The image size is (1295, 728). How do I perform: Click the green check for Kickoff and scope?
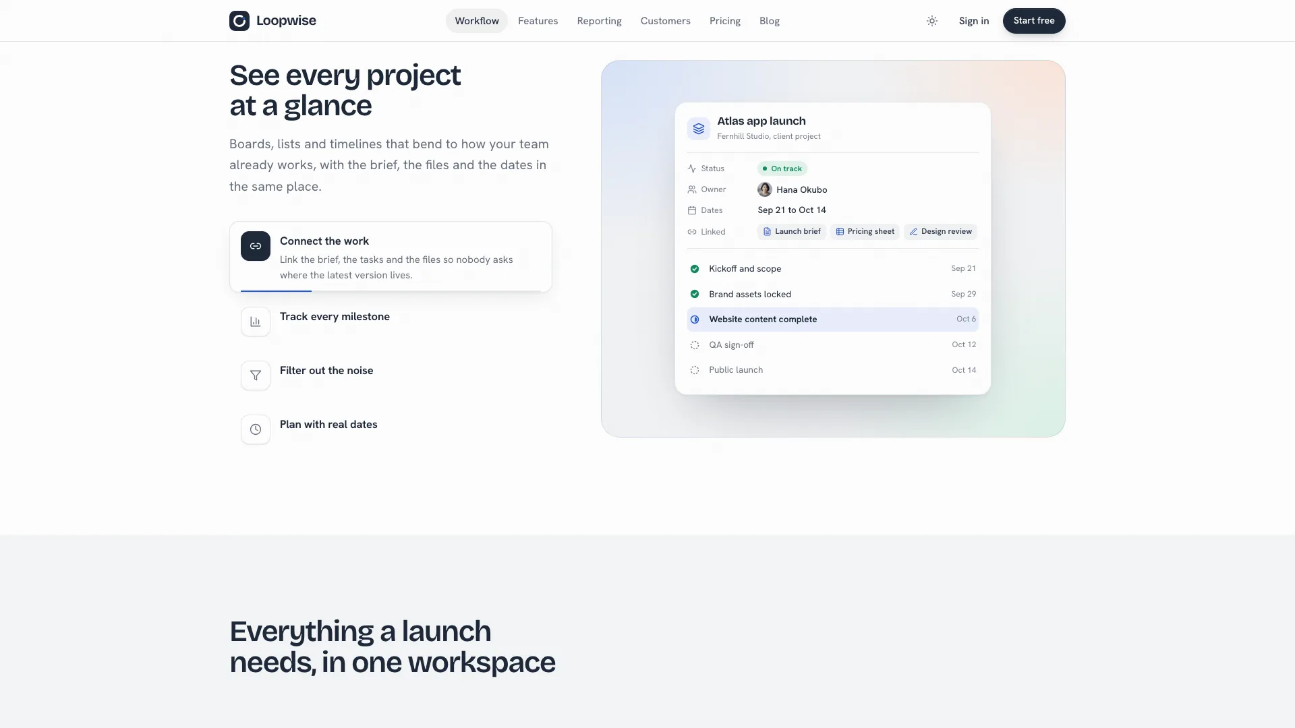click(x=695, y=269)
